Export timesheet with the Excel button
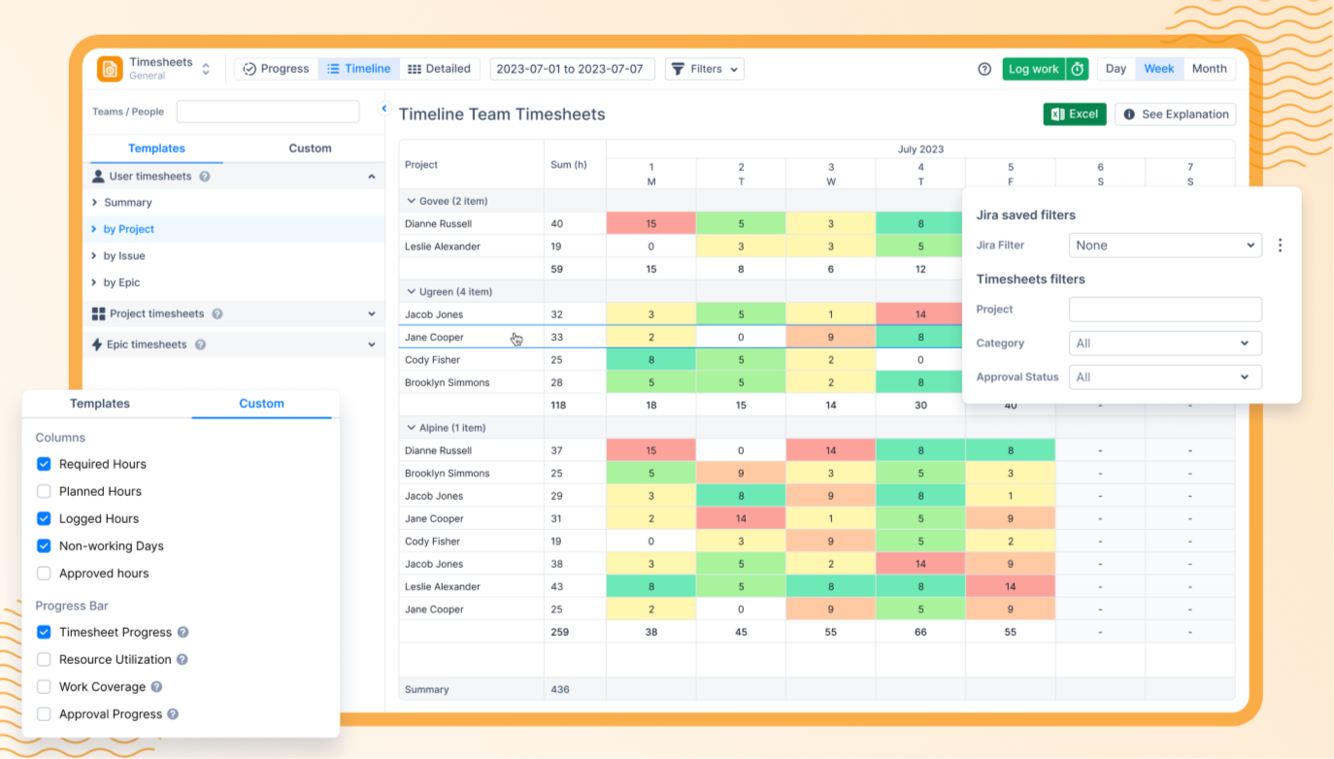Screen dimensions: 1334x759 [x=1074, y=115]
